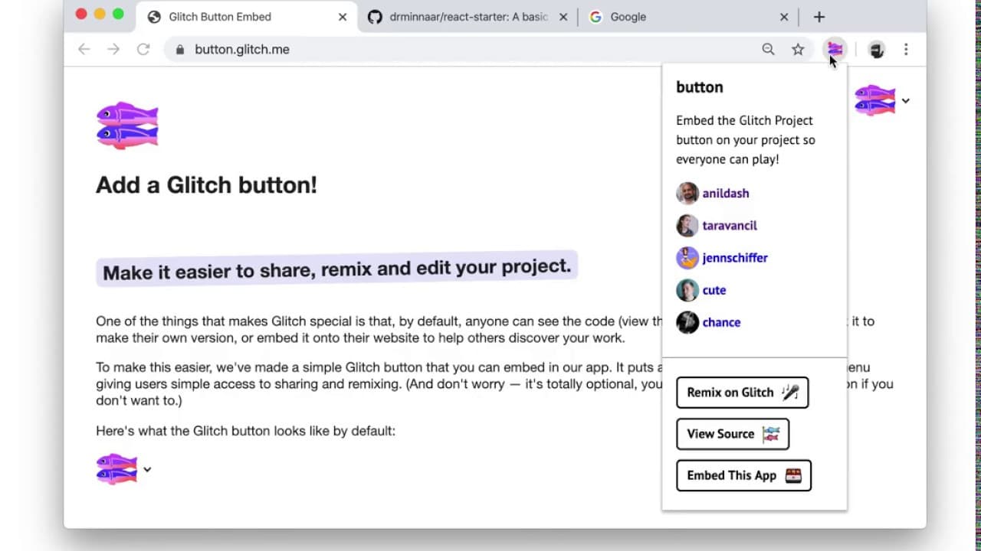The image size is (981, 551).
Task: Expand the chevron beside top-right fish button
Action: click(905, 101)
